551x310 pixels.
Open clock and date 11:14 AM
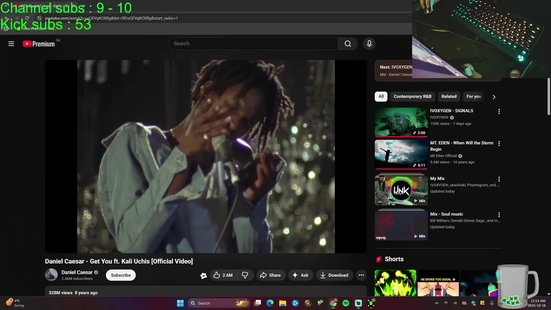click(x=538, y=303)
